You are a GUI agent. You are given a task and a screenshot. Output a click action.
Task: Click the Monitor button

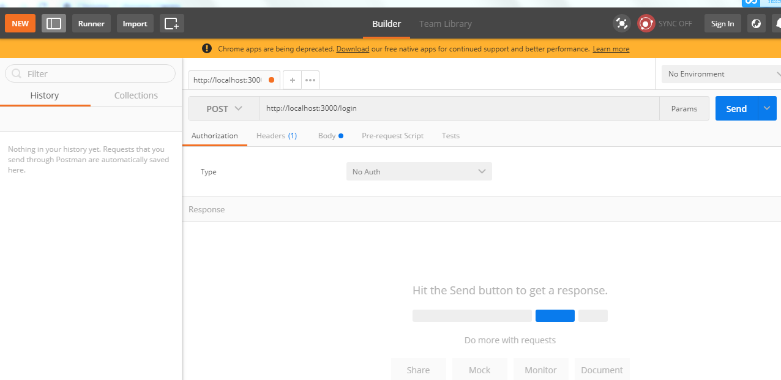(x=541, y=370)
